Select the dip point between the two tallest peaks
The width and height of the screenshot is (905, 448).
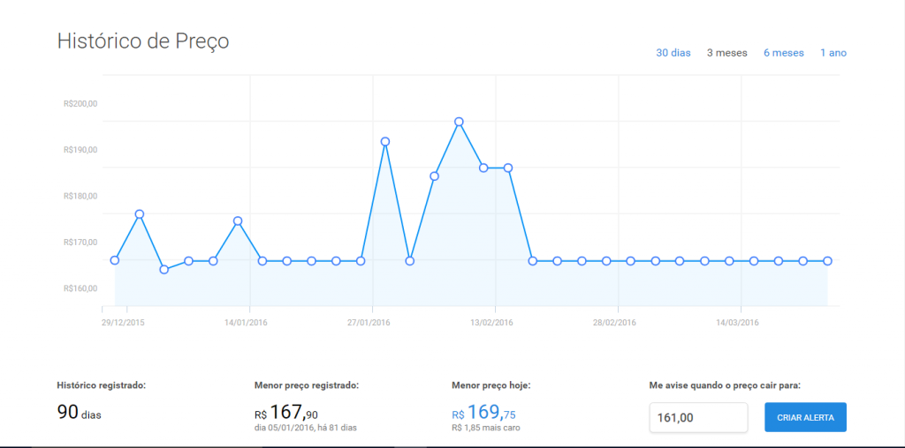click(410, 261)
